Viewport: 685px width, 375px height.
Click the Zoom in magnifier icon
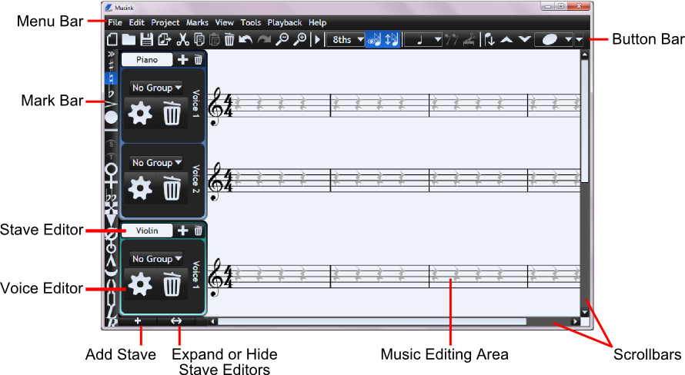click(x=300, y=40)
